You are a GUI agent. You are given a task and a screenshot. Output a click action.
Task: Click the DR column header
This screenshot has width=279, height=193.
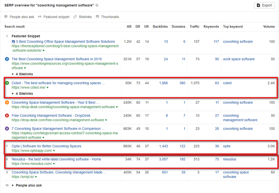click(x=138, y=26)
